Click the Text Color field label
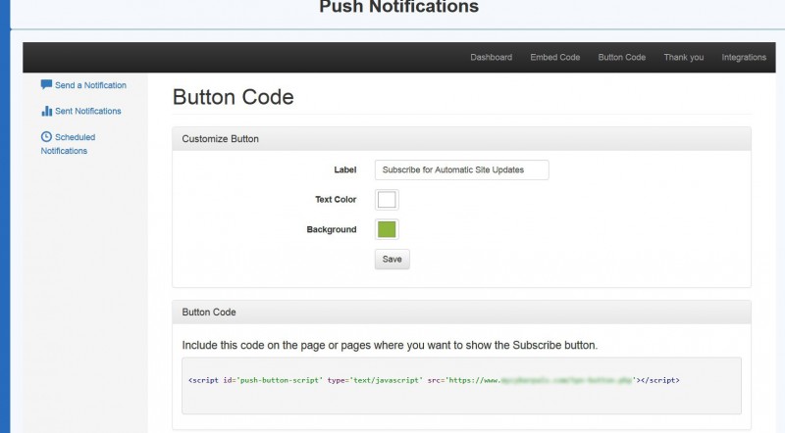 tap(336, 199)
